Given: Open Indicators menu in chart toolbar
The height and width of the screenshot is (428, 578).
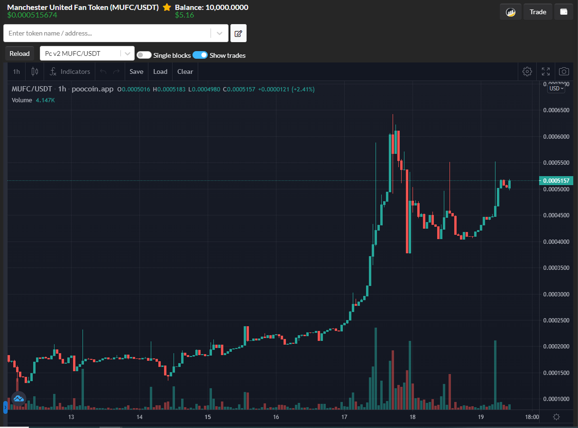Looking at the screenshot, I should click(70, 71).
